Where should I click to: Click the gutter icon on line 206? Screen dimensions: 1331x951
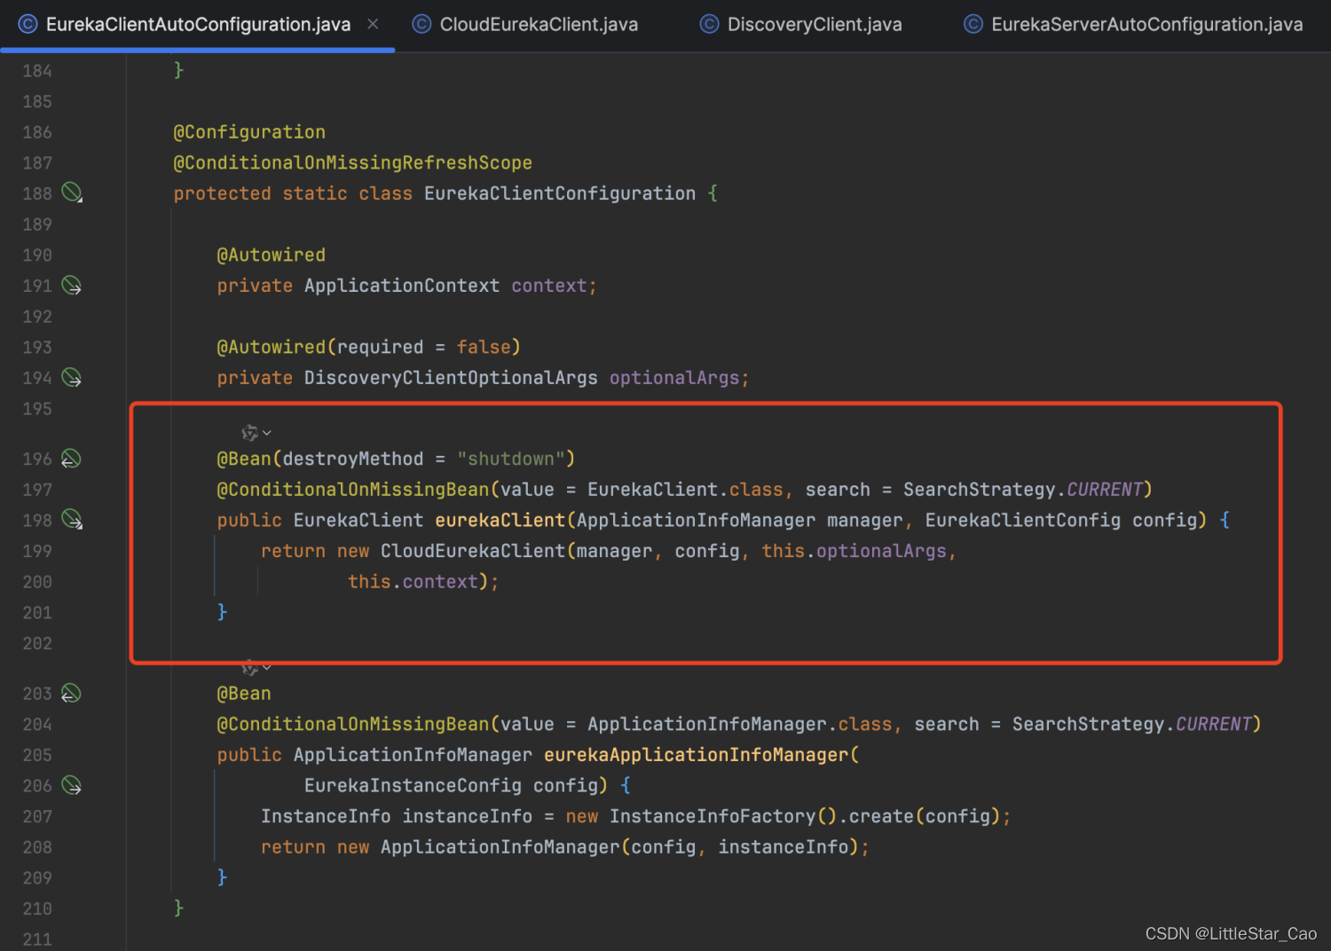pos(72,785)
